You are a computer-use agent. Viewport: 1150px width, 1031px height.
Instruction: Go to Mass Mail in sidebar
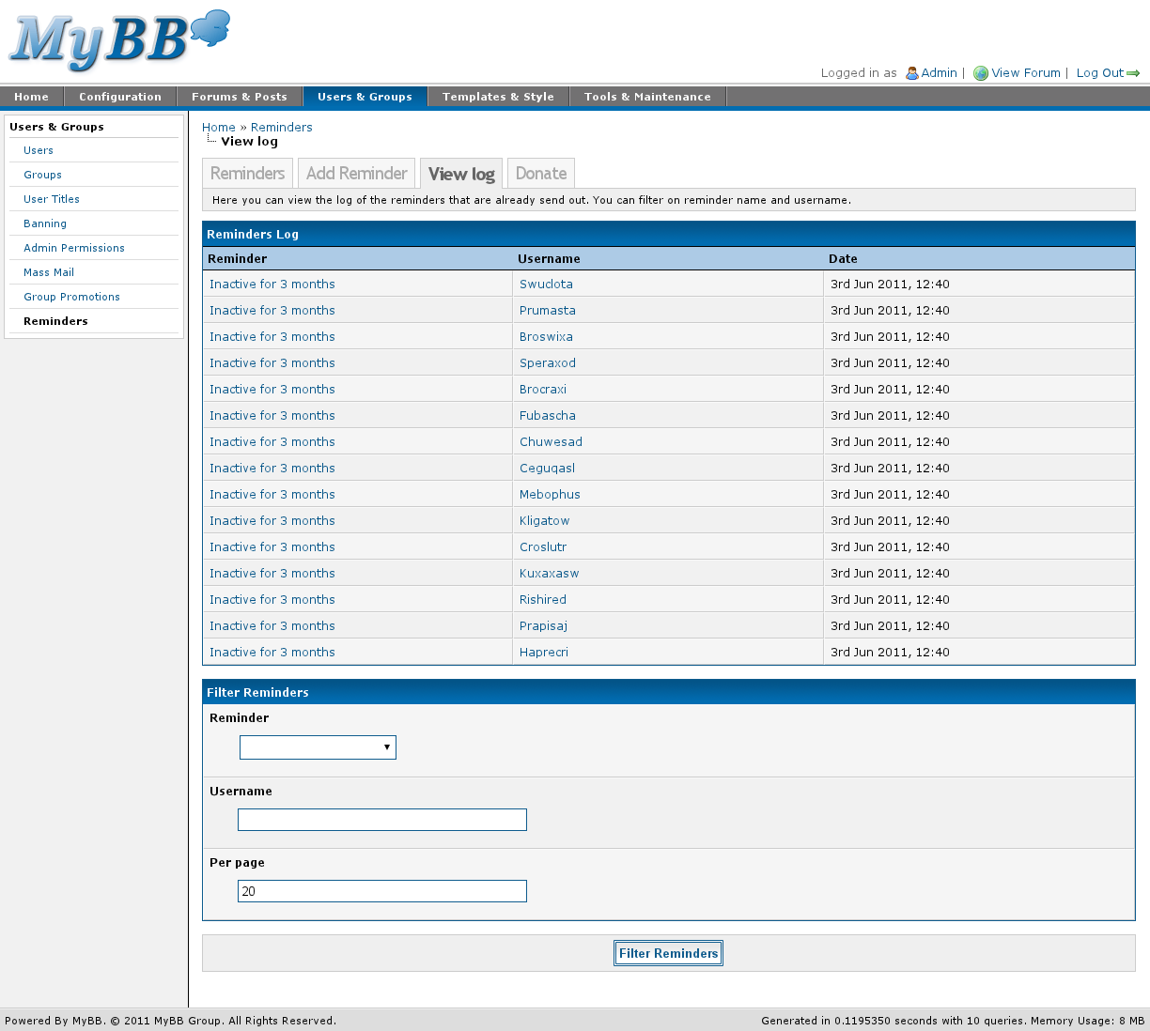[49, 272]
